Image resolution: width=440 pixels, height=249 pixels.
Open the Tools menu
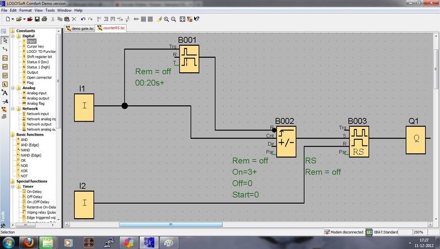(x=50, y=10)
